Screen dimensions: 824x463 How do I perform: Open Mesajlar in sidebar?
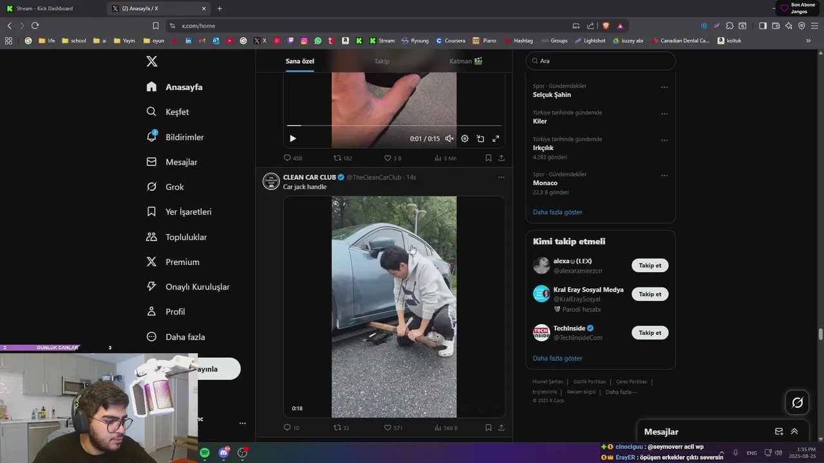pyautogui.click(x=172, y=162)
